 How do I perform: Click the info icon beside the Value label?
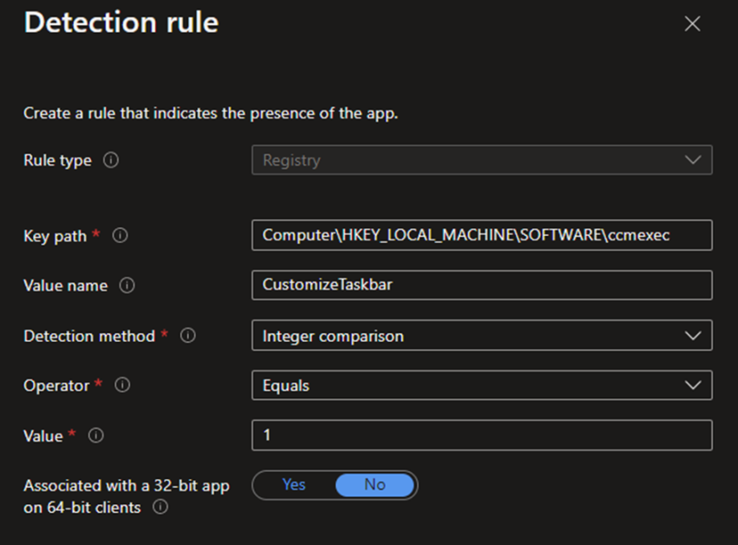96,436
